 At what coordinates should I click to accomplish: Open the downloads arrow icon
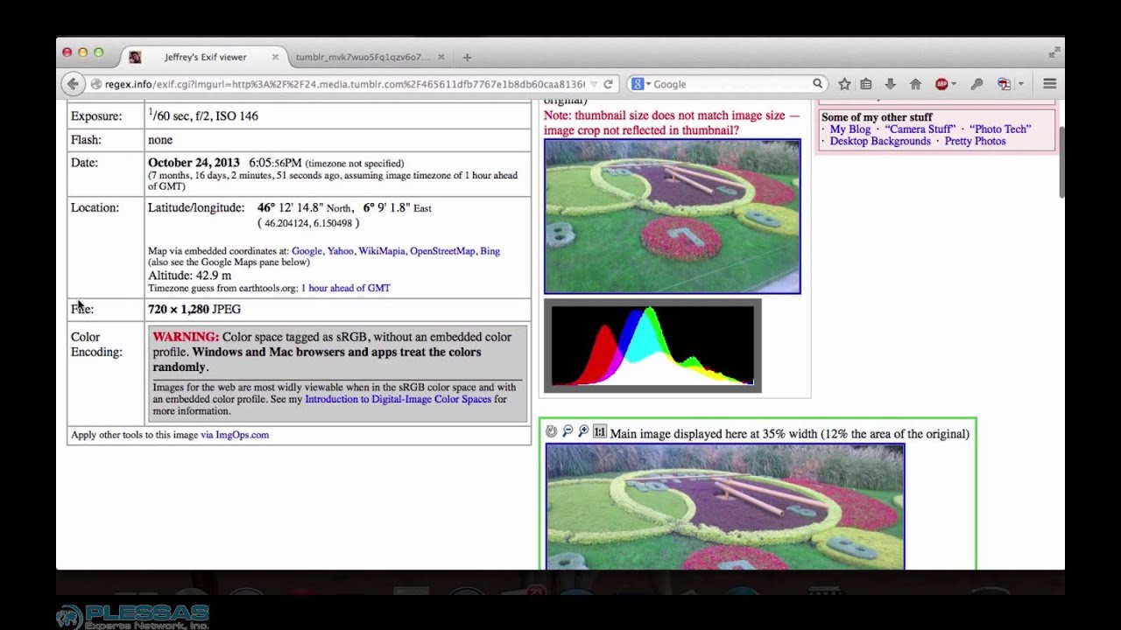[x=891, y=84]
